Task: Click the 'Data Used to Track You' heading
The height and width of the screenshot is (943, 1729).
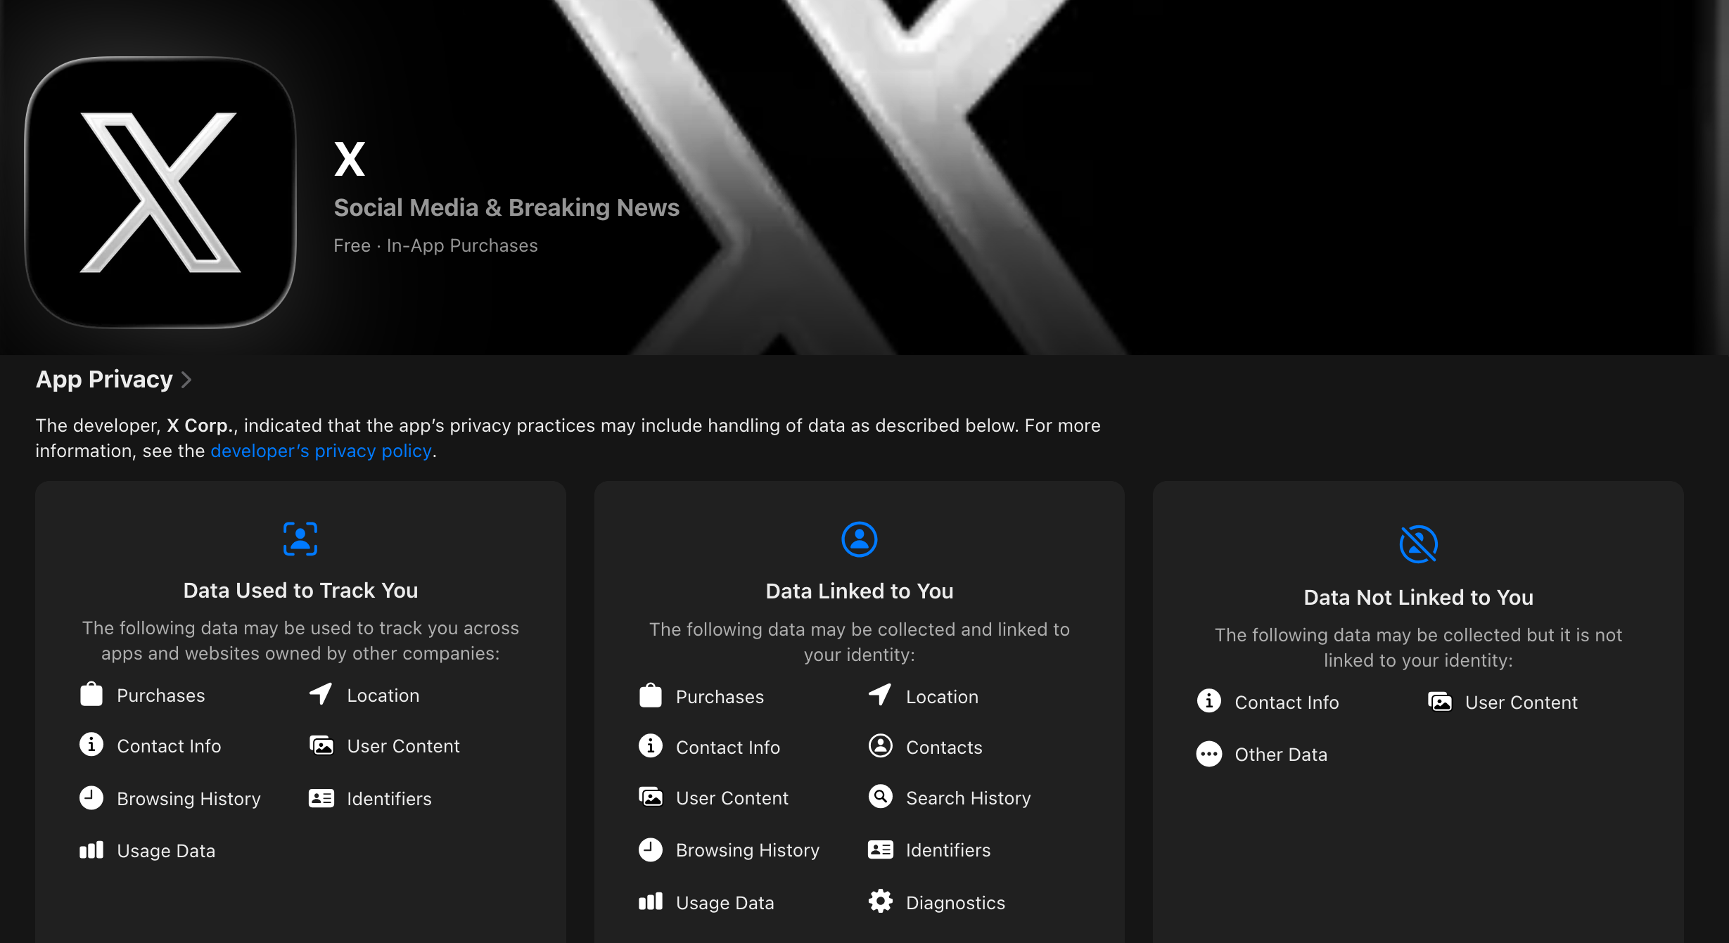Action: coord(300,591)
